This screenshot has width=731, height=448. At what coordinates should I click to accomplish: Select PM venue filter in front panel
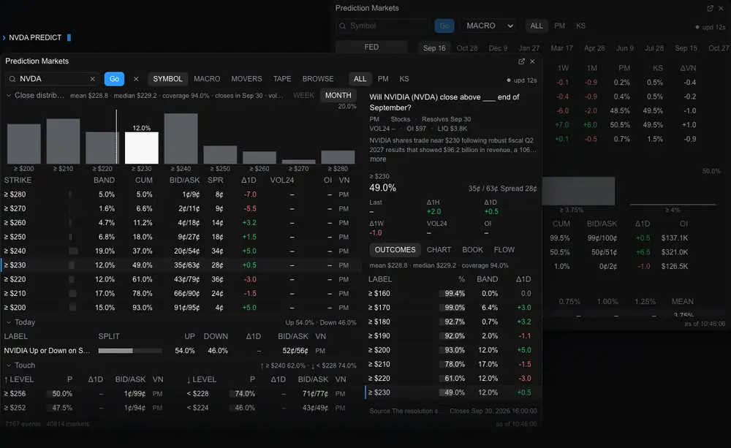pos(383,79)
